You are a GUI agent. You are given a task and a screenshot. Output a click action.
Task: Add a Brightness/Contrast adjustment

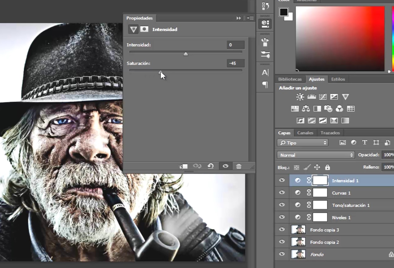point(300,97)
